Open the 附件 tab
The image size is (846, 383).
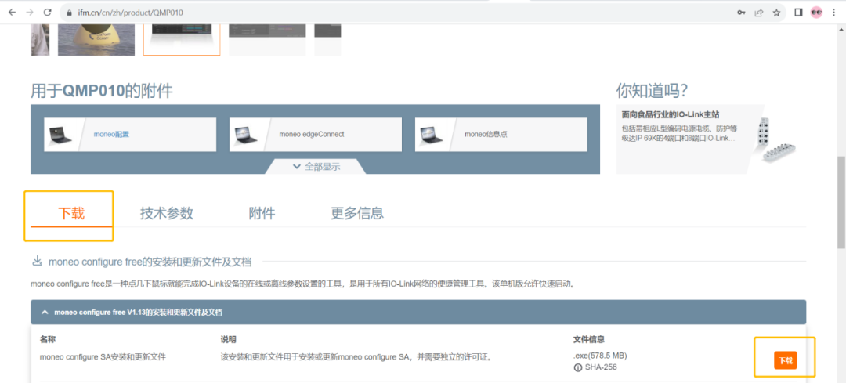pos(262,213)
